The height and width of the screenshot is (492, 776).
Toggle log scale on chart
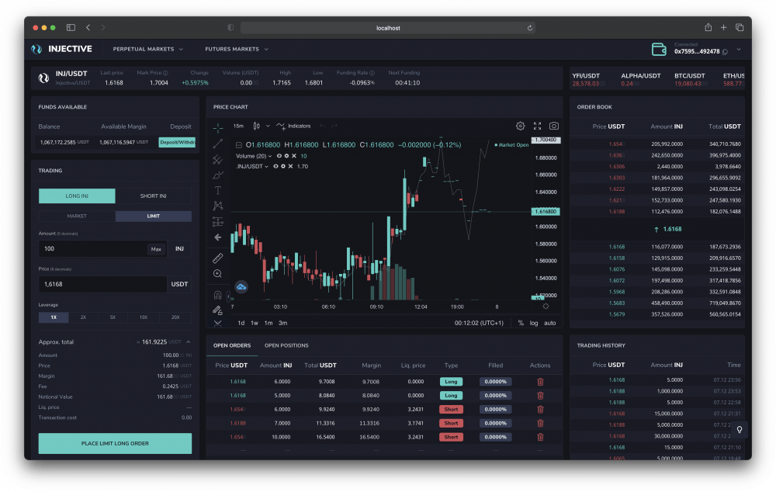click(x=534, y=324)
